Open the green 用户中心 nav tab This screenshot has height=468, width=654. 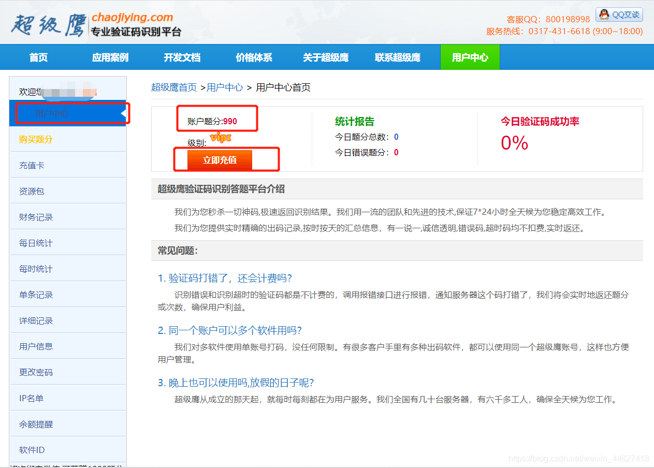(x=470, y=57)
